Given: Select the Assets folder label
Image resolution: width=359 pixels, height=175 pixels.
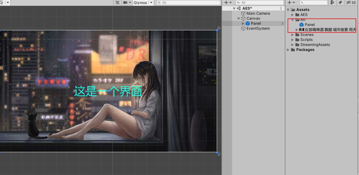Looking at the screenshot, I should point(303,10).
